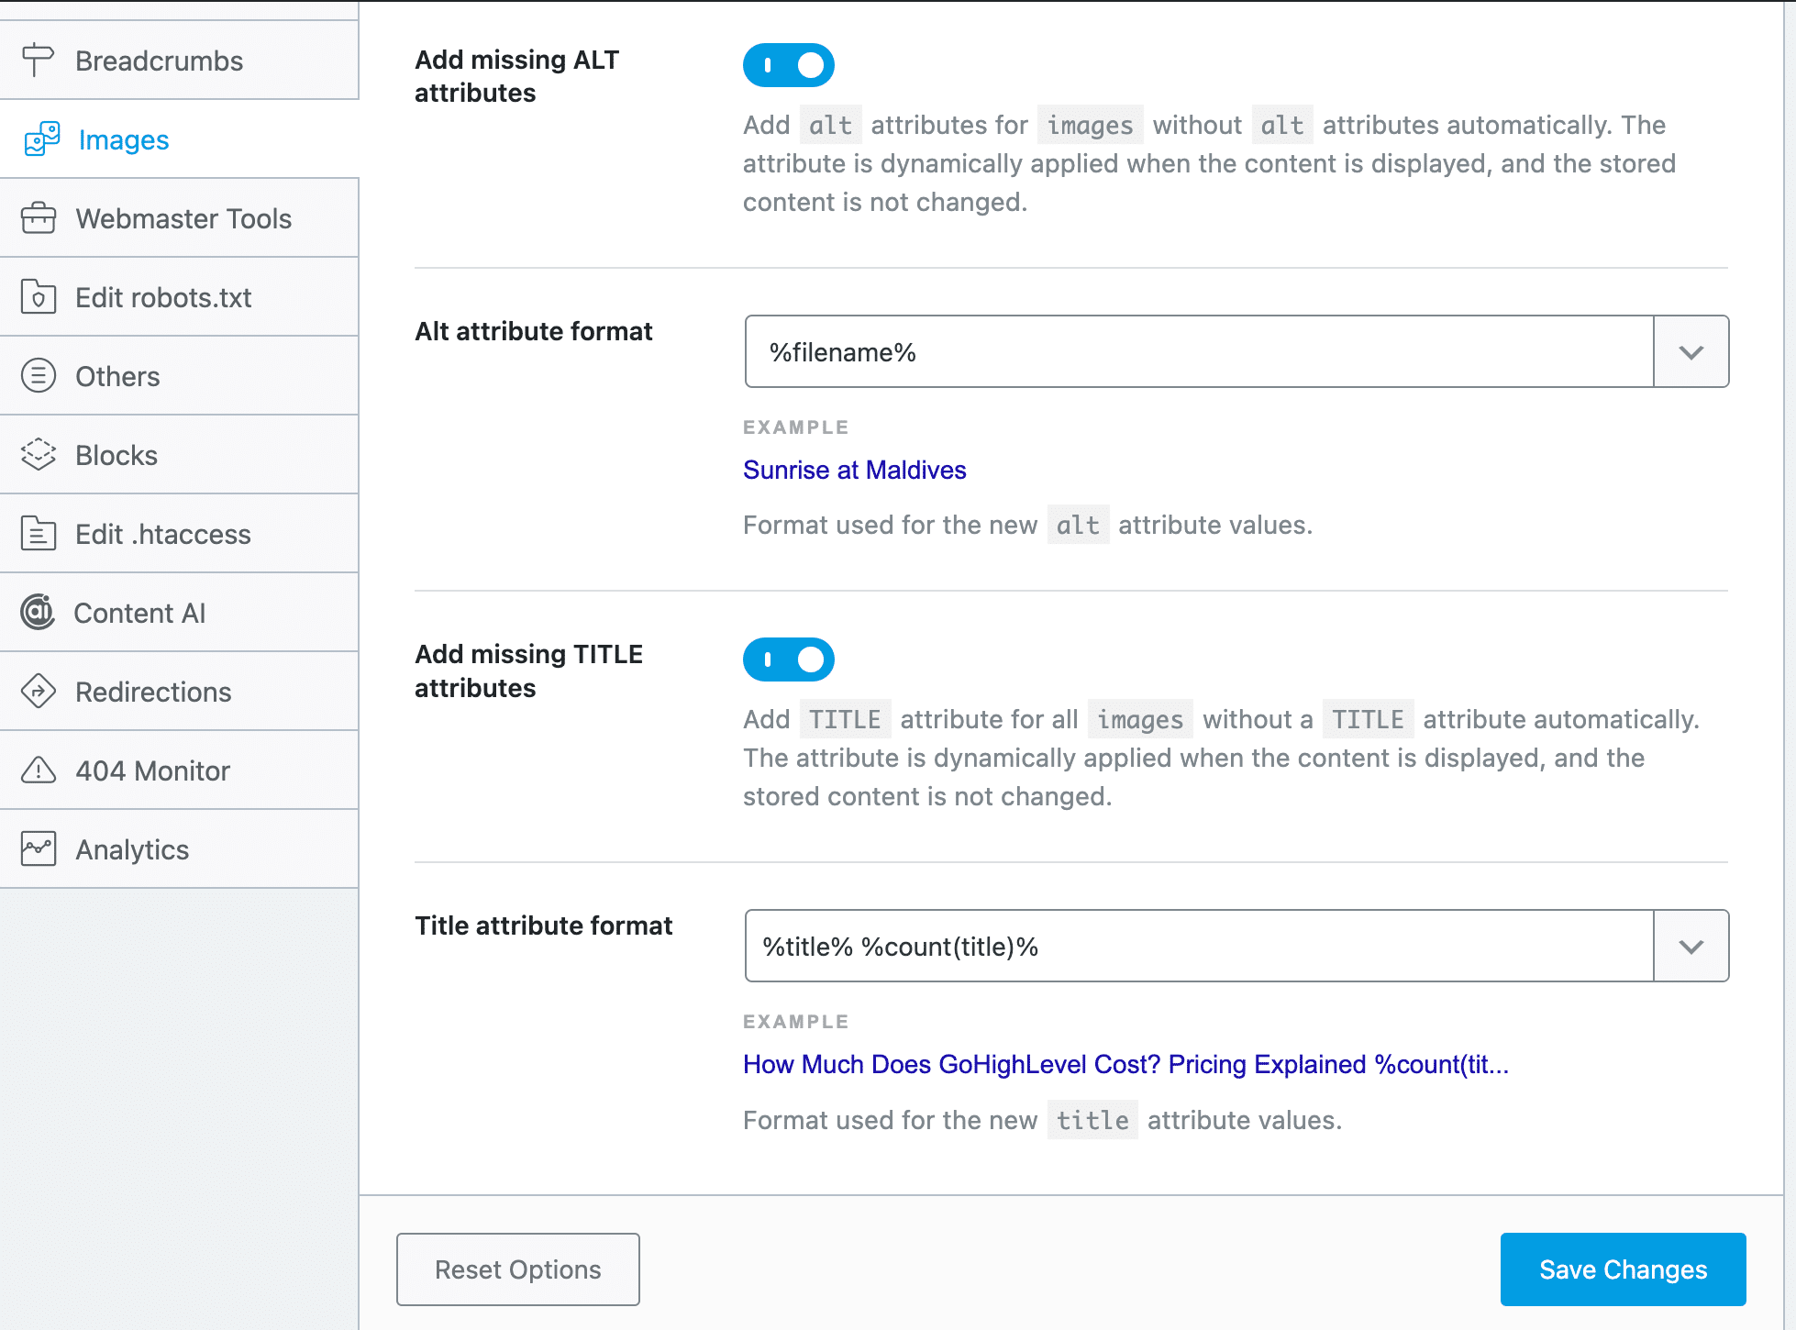
Task: Click the 404 Monitor warning icon
Action: 38,770
